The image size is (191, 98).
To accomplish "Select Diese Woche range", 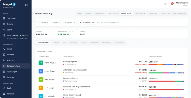I will 100,13.
